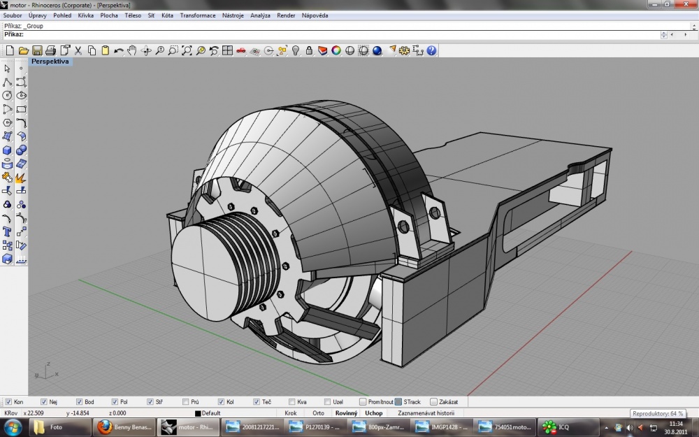Image resolution: width=699 pixels, height=437 pixels.
Task: Save the model with the floppy icon
Action: [x=37, y=50]
